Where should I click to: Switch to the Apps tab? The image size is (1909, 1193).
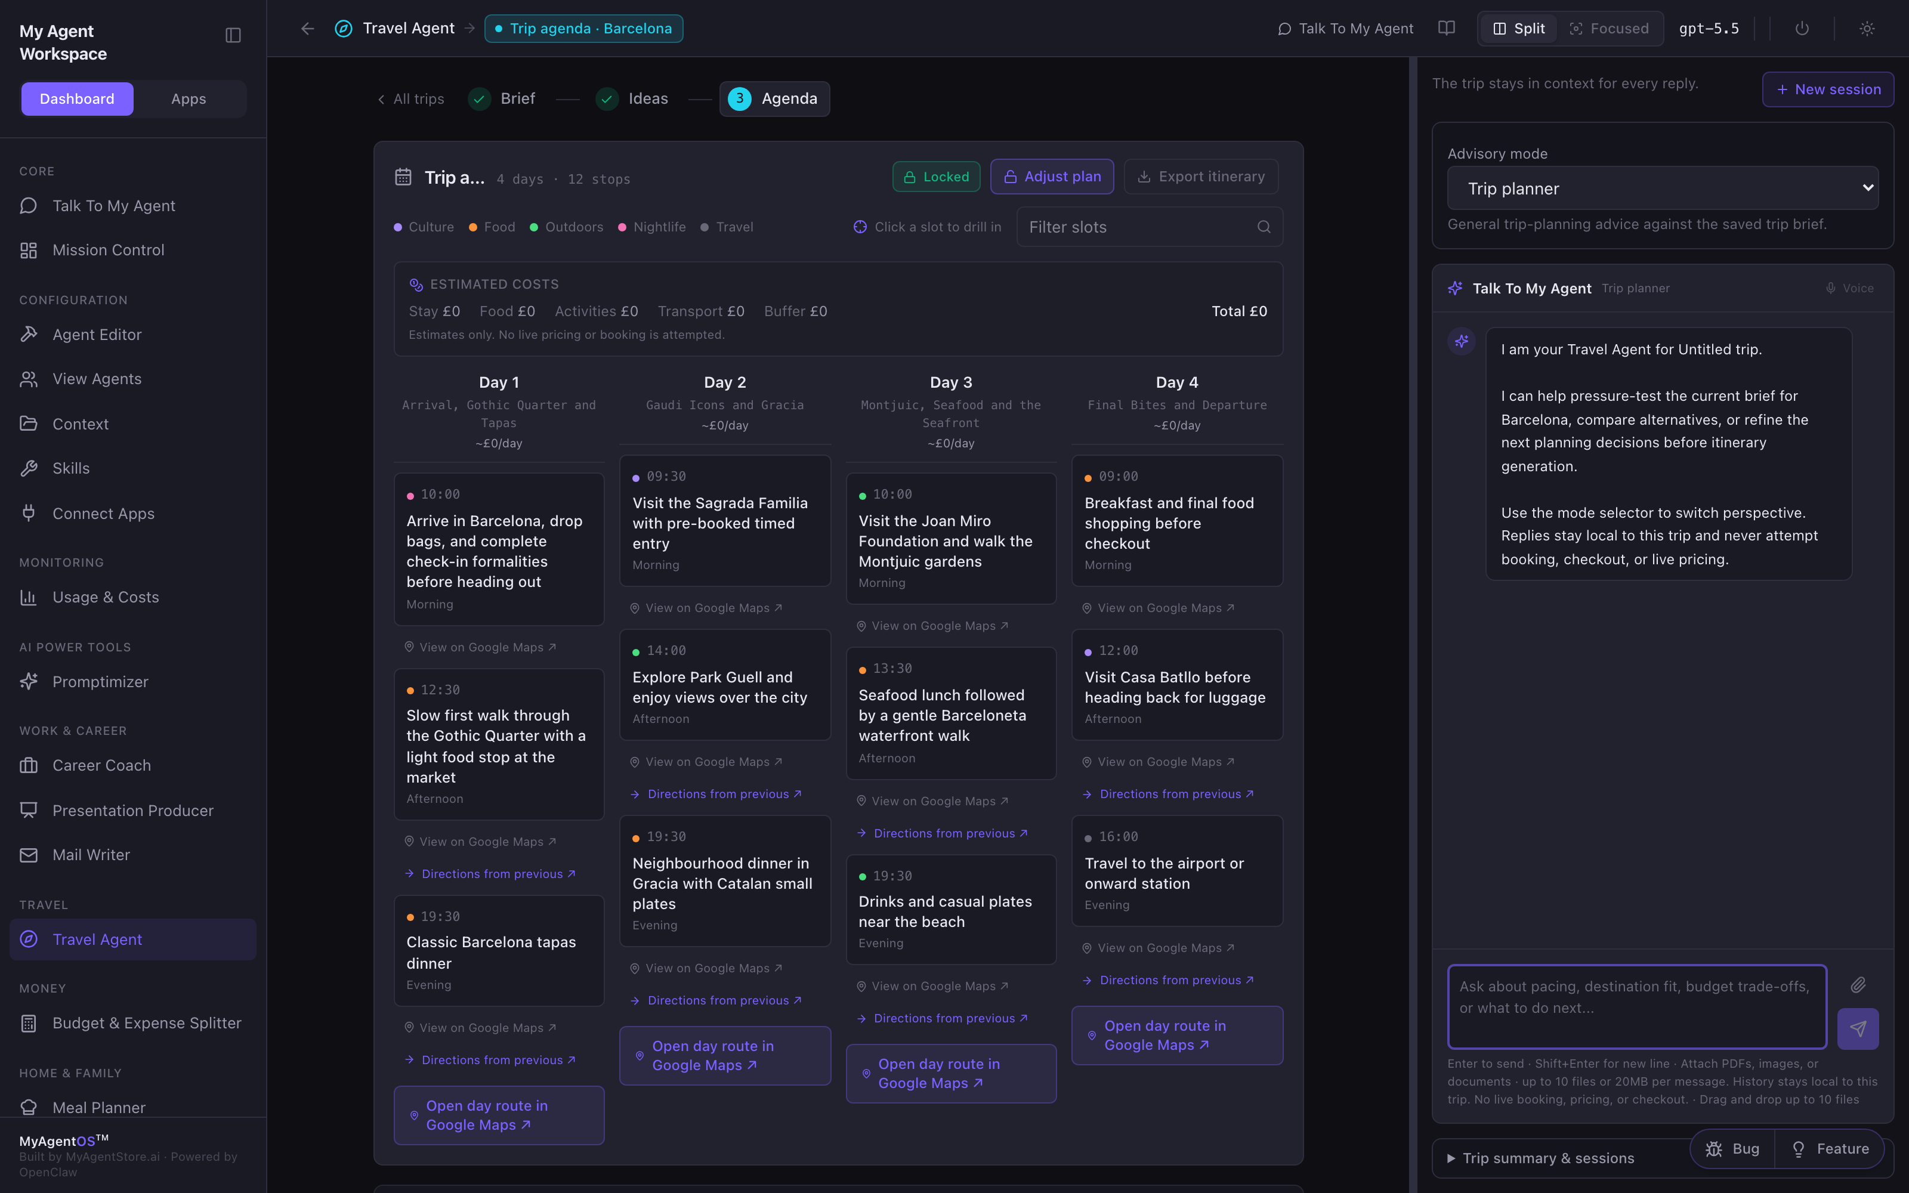(x=189, y=98)
